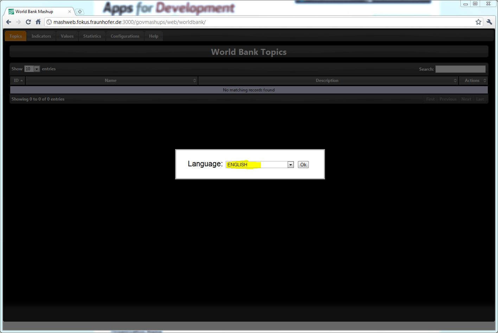Image resolution: width=498 pixels, height=333 pixels.
Task: Open the Statistics tab
Action: (92, 36)
